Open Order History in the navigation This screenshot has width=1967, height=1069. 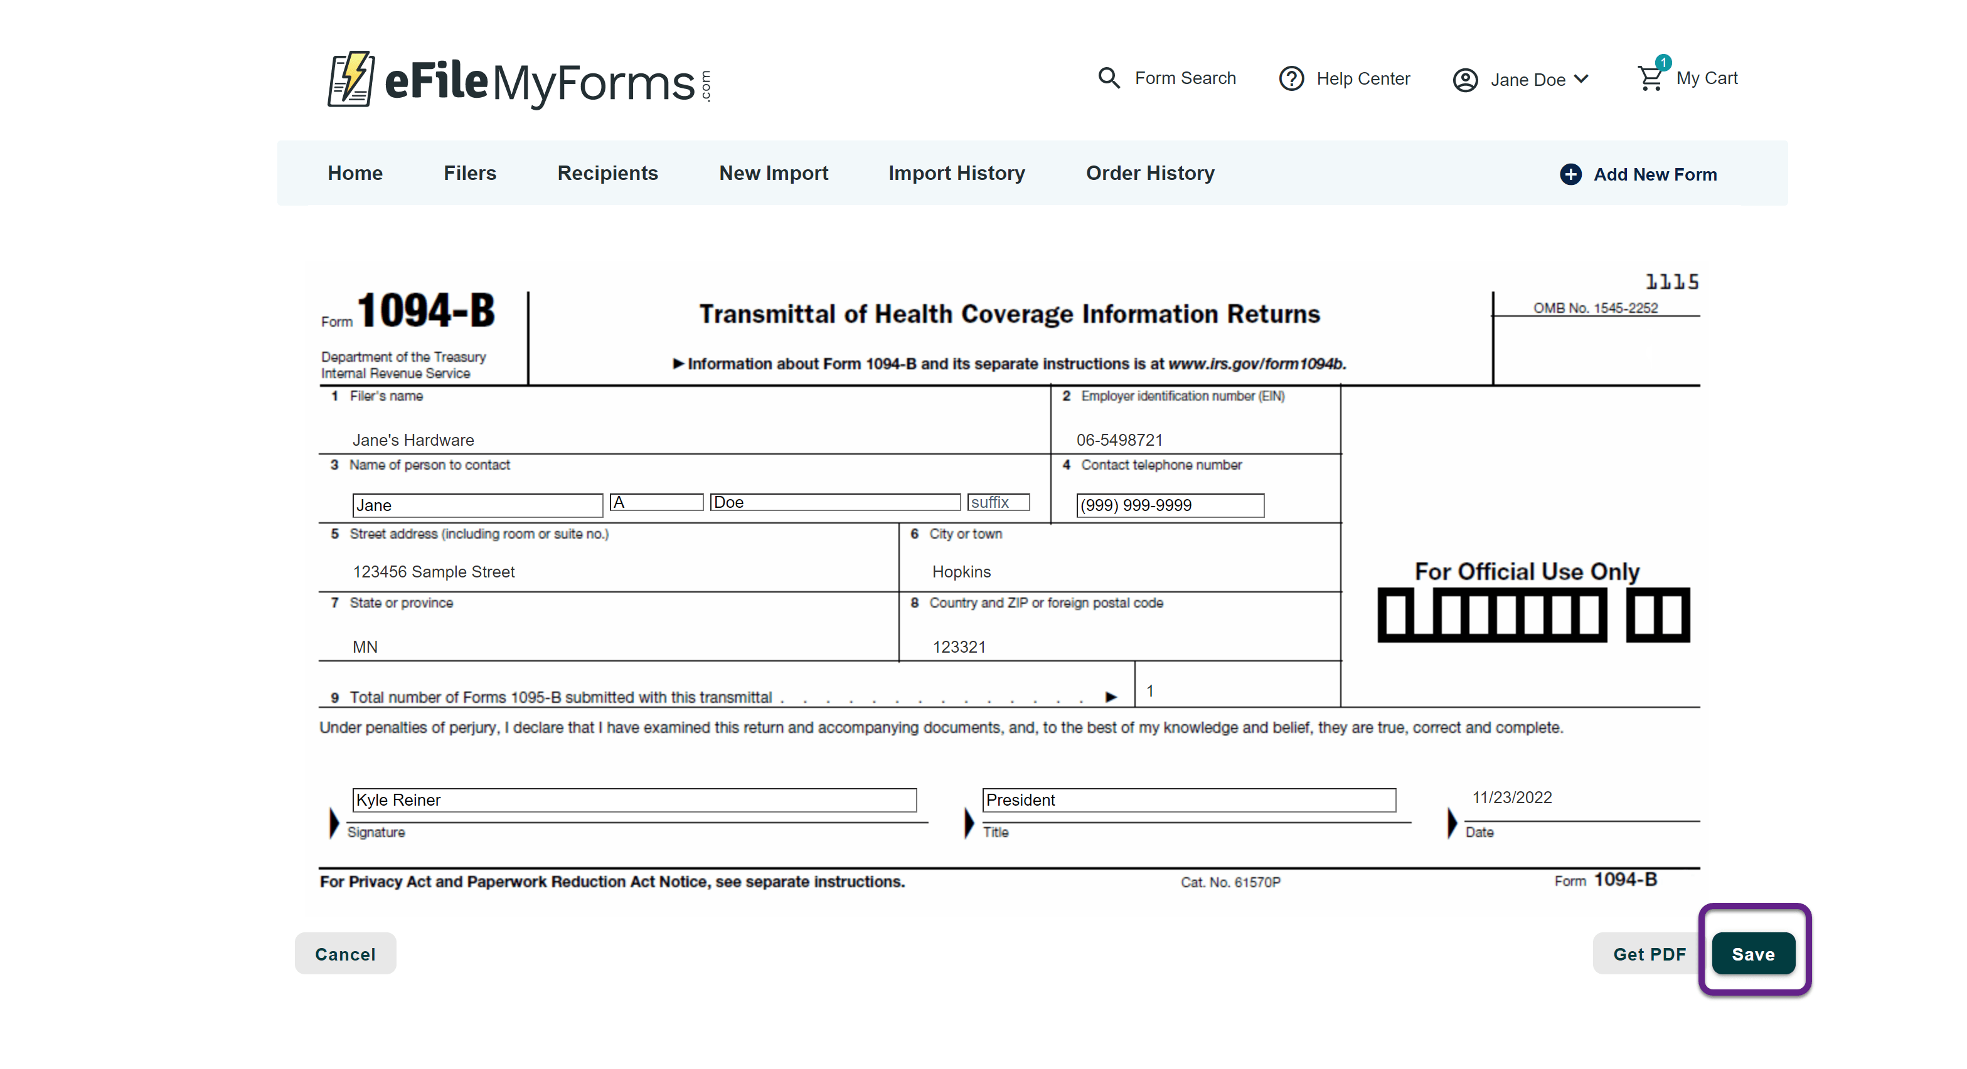pyautogui.click(x=1150, y=173)
